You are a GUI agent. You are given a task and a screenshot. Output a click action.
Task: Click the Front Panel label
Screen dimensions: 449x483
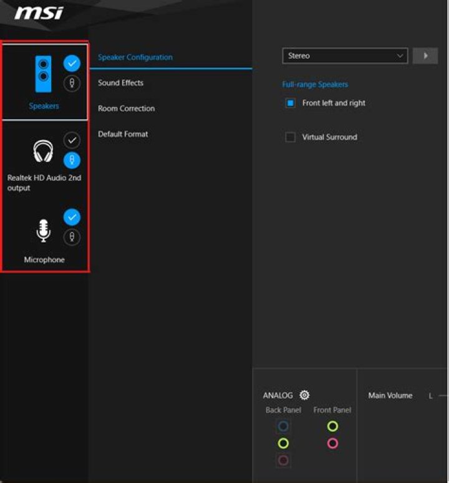(332, 410)
